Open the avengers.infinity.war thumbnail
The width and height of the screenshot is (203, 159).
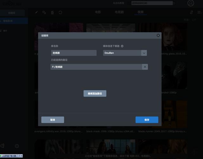pyautogui.click(x=59, y=114)
